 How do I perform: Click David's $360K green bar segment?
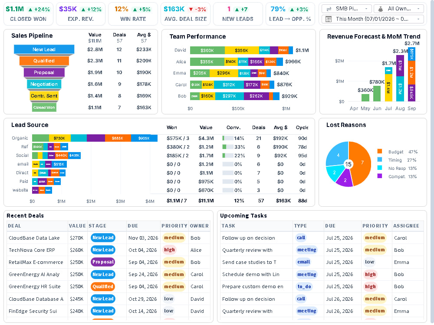(207, 50)
